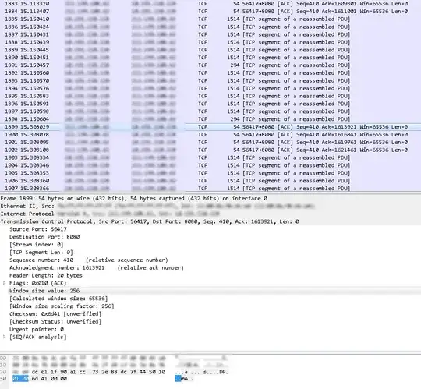421x389 pixels.
Task: Select the Urgent pointer: 0 field
Action: click(x=37, y=330)
